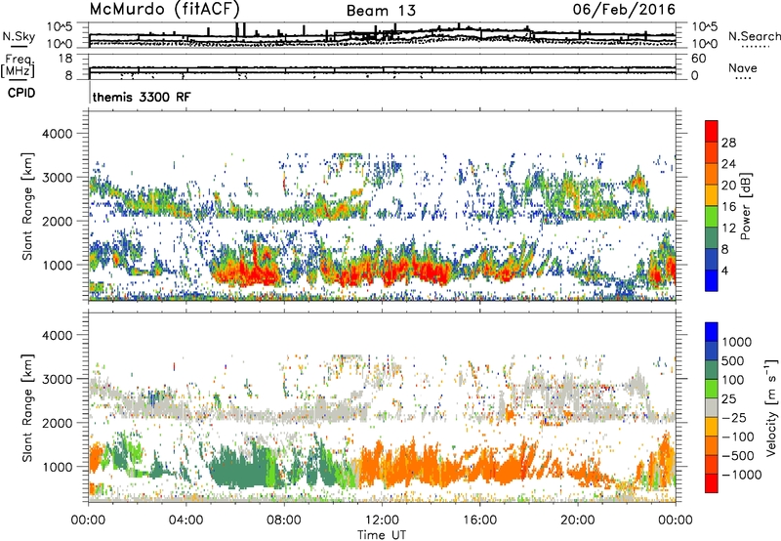Screen dimensions: 781x541
Task: Click the "Time UT" axis title
Action: click(382, 534)
